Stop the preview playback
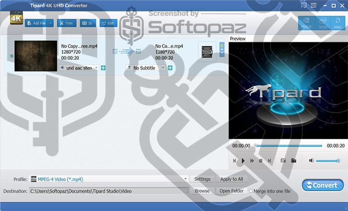Screen dimensions: 348x211 [x=261, y=161]
